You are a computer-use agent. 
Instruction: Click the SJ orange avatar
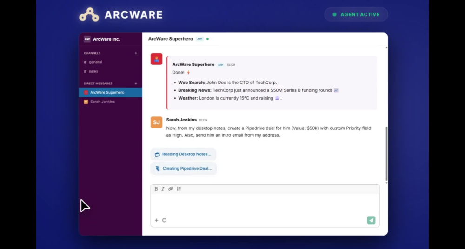(156, 122)
